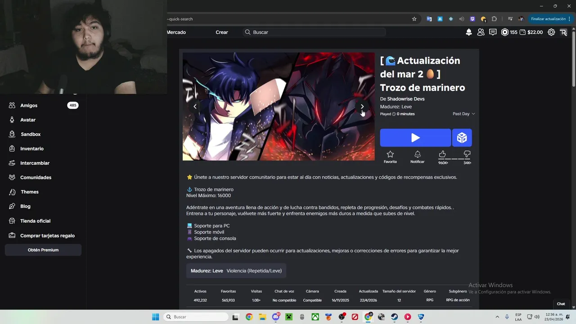Image resolution: width=576 pixels, height=324 pixels.
Task: Click the 16/11/2025 Creada date
Action: (340, 300)
